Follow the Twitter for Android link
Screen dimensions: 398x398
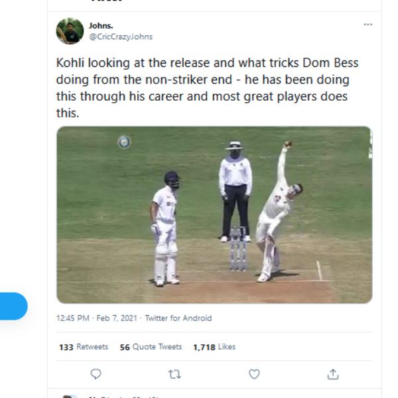pyautogui.click(x=178, y=318)
